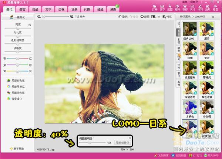Select the 时尚 fashion effects tab

pyautogui.click(x=179, y=57)
